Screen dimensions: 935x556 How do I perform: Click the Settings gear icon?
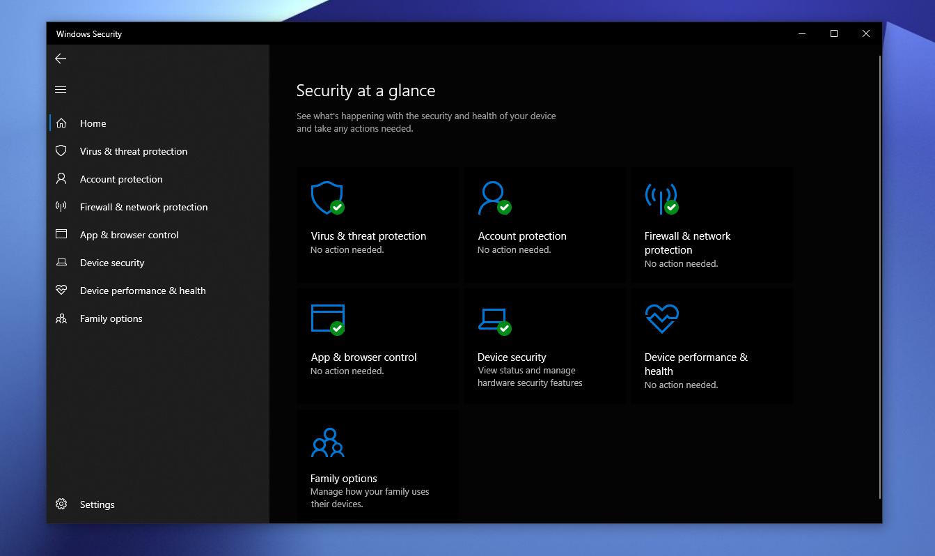[x=61, y=504]
